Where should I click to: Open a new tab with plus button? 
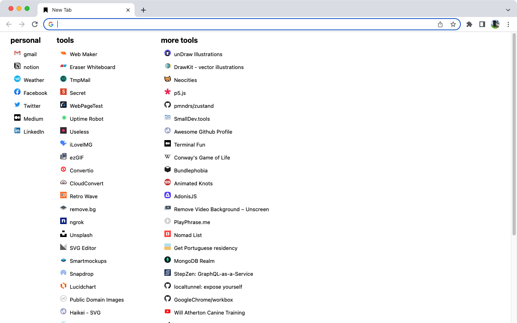pos(143,10)
